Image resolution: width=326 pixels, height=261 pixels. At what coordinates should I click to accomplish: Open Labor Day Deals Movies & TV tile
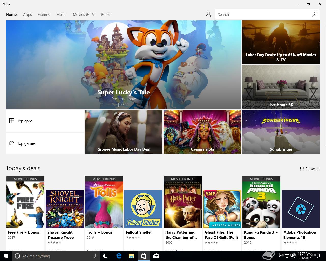coord(281,42)
